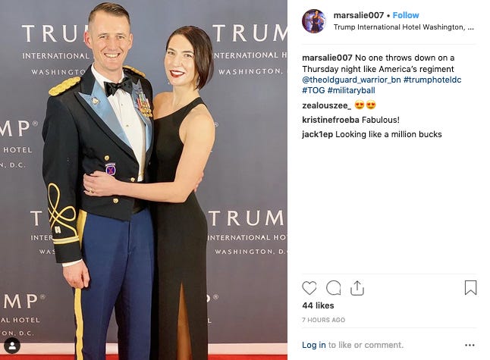Visit commenter jack1ep profile
Image resolution: width=490 pixels, height=360 pixels.
[x=318, y=135]
